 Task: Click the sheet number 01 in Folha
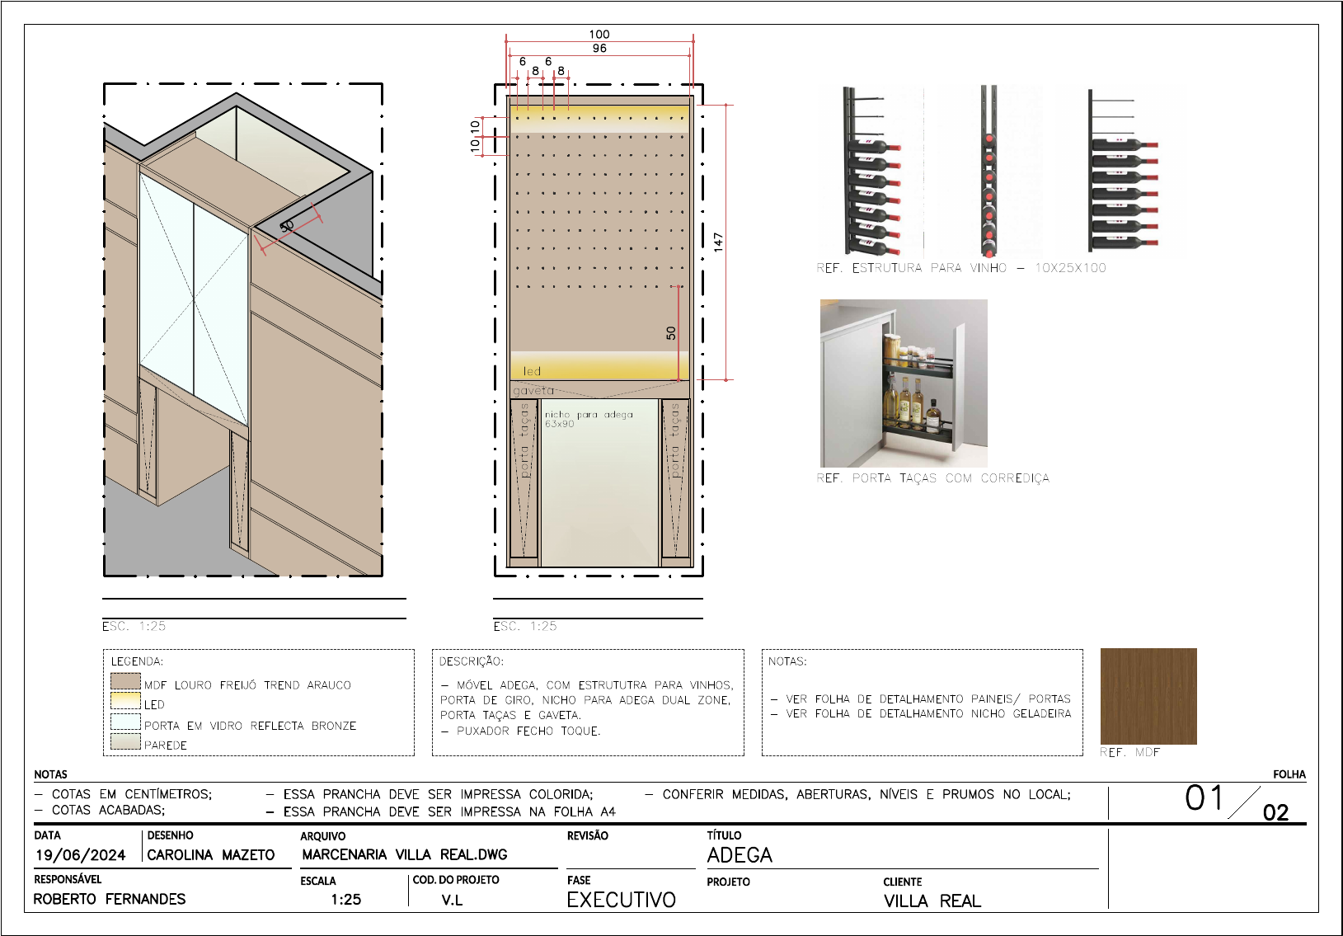tap(1204, 798)
